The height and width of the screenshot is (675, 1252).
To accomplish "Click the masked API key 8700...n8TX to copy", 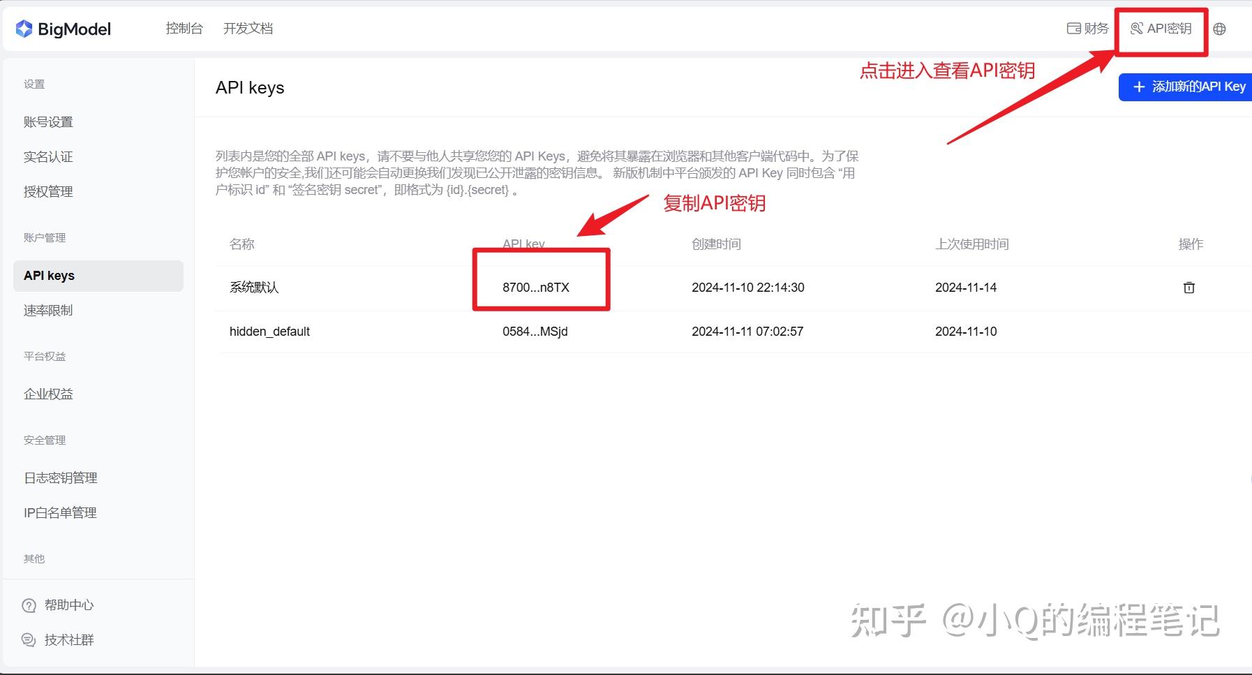I will [535, 287].
